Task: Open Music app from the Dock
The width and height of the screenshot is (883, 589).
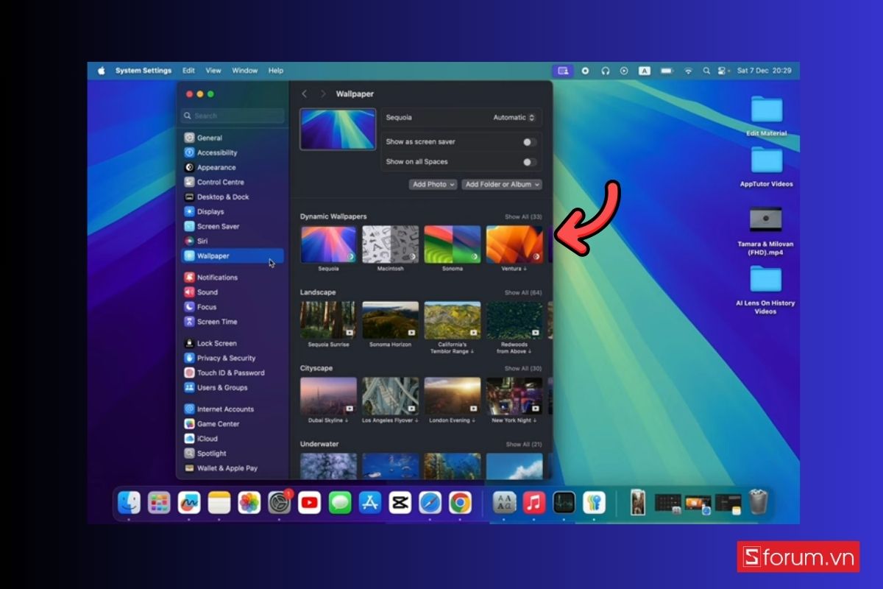Action: [x=534, y=503]
